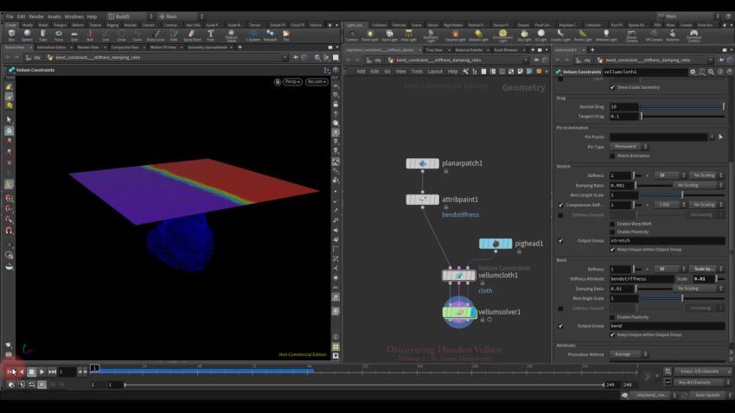Select the Spray Paint shelf tool
Viewport: 735px width, 413px height.
[x=192, y=35]
